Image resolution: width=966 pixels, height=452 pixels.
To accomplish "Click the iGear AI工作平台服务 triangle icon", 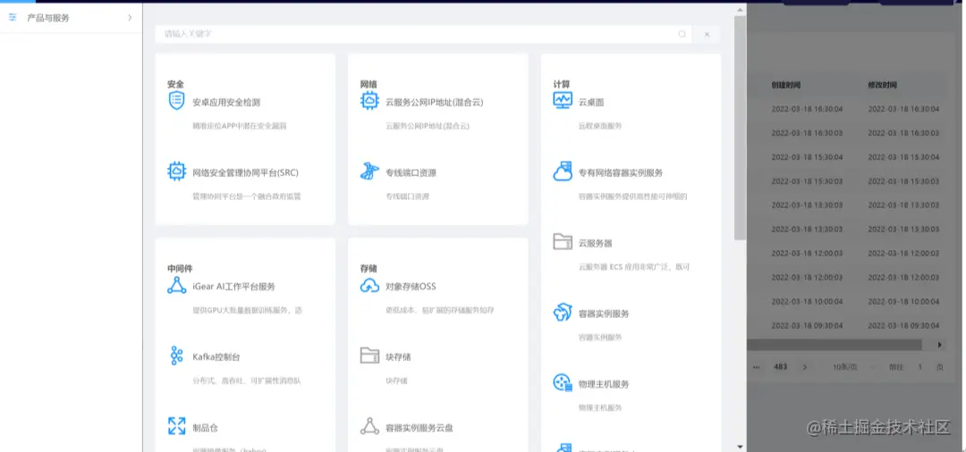I will pos(177,285).
